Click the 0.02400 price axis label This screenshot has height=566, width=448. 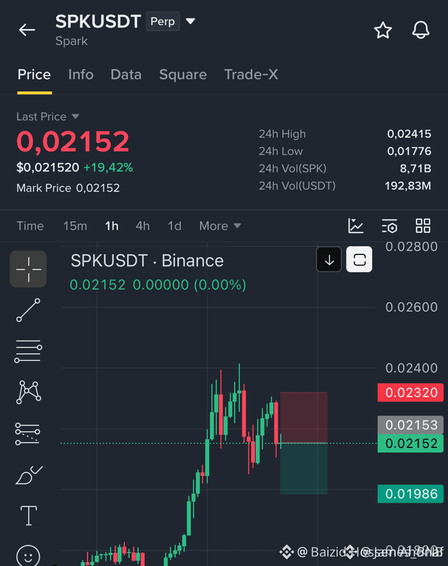tap(411, 368)
